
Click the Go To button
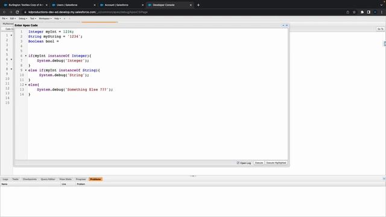[381, 29]
